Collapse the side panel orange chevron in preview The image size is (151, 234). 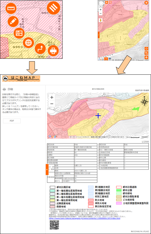click(47, 169)
